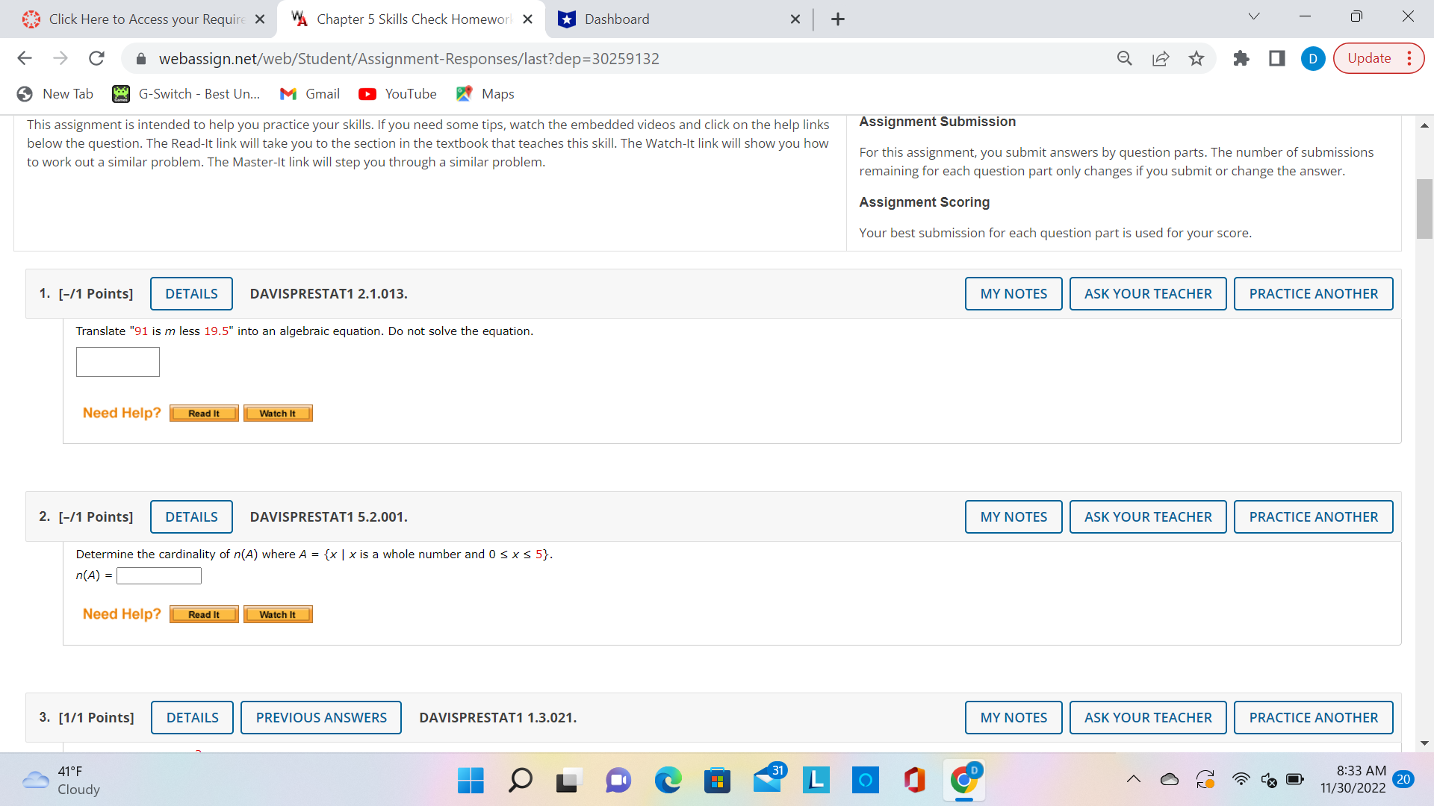1434x806 pixels.
Task: Open the Mail app showing 31 notifications
Action: click(x=767, y=780)
